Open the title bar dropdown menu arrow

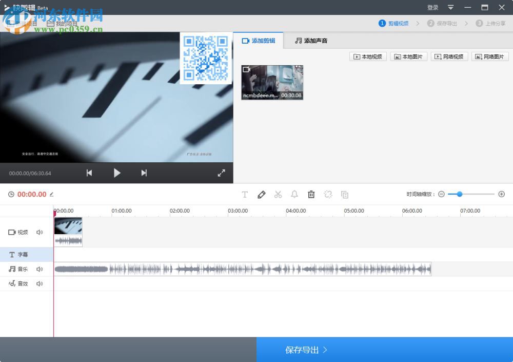pos(450,7)
